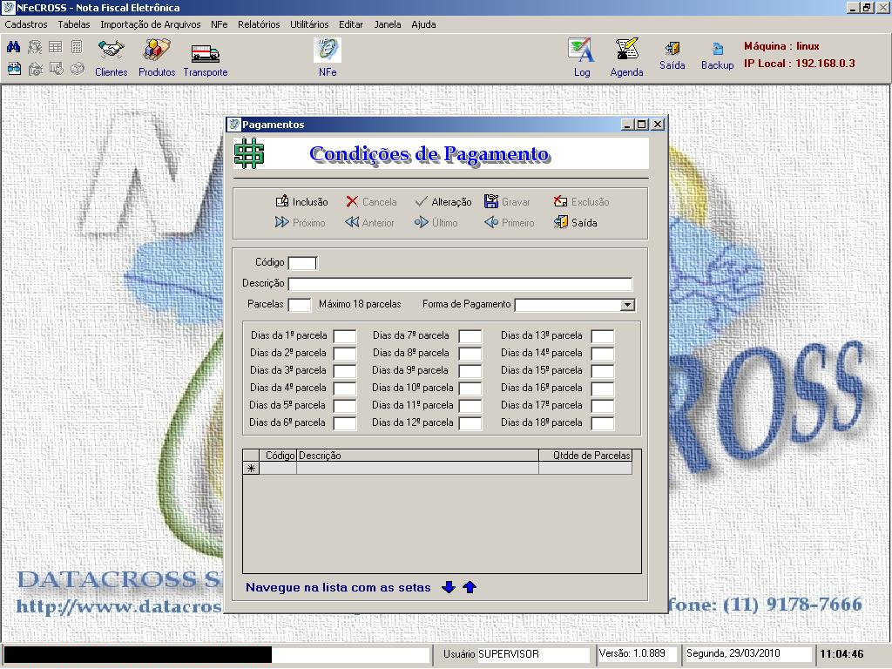The height and width of the screenshot is (669, 892).
Task: Click the grayed camera toolbar icon
Action: [x=35, y=69]
